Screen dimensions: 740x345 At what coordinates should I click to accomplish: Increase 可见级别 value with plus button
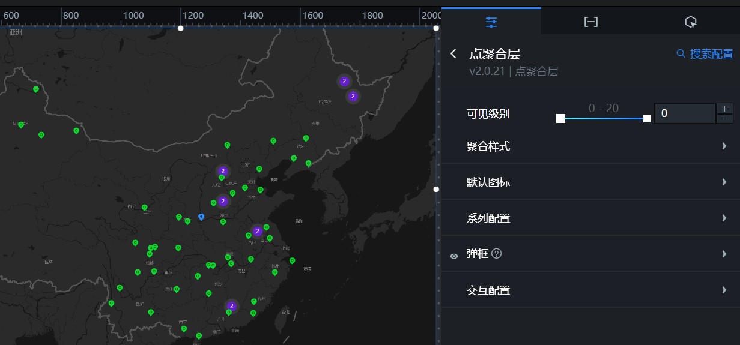pos(724,109)
